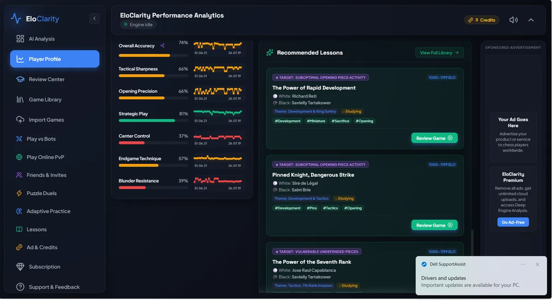Click the Game Library books icon
This screenshot has height=300, width=553.
pyautogui.click(x=20, y=99)
